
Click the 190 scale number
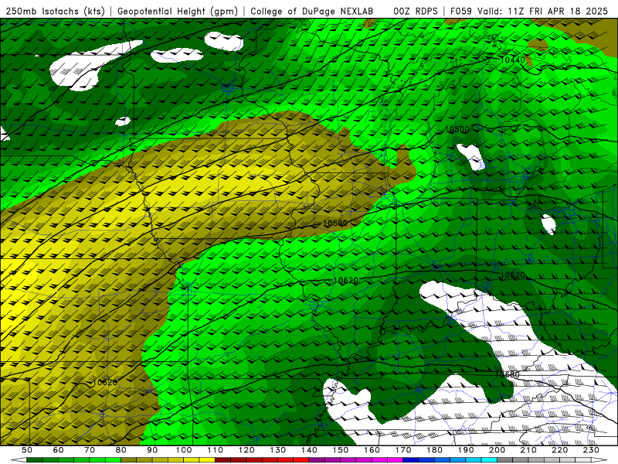466,450
